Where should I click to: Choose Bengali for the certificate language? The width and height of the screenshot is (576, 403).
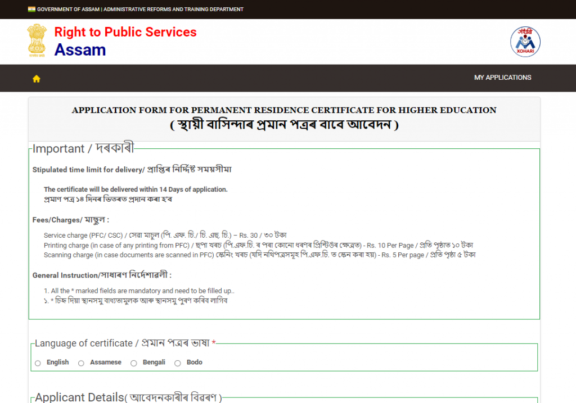click(133, 363)
